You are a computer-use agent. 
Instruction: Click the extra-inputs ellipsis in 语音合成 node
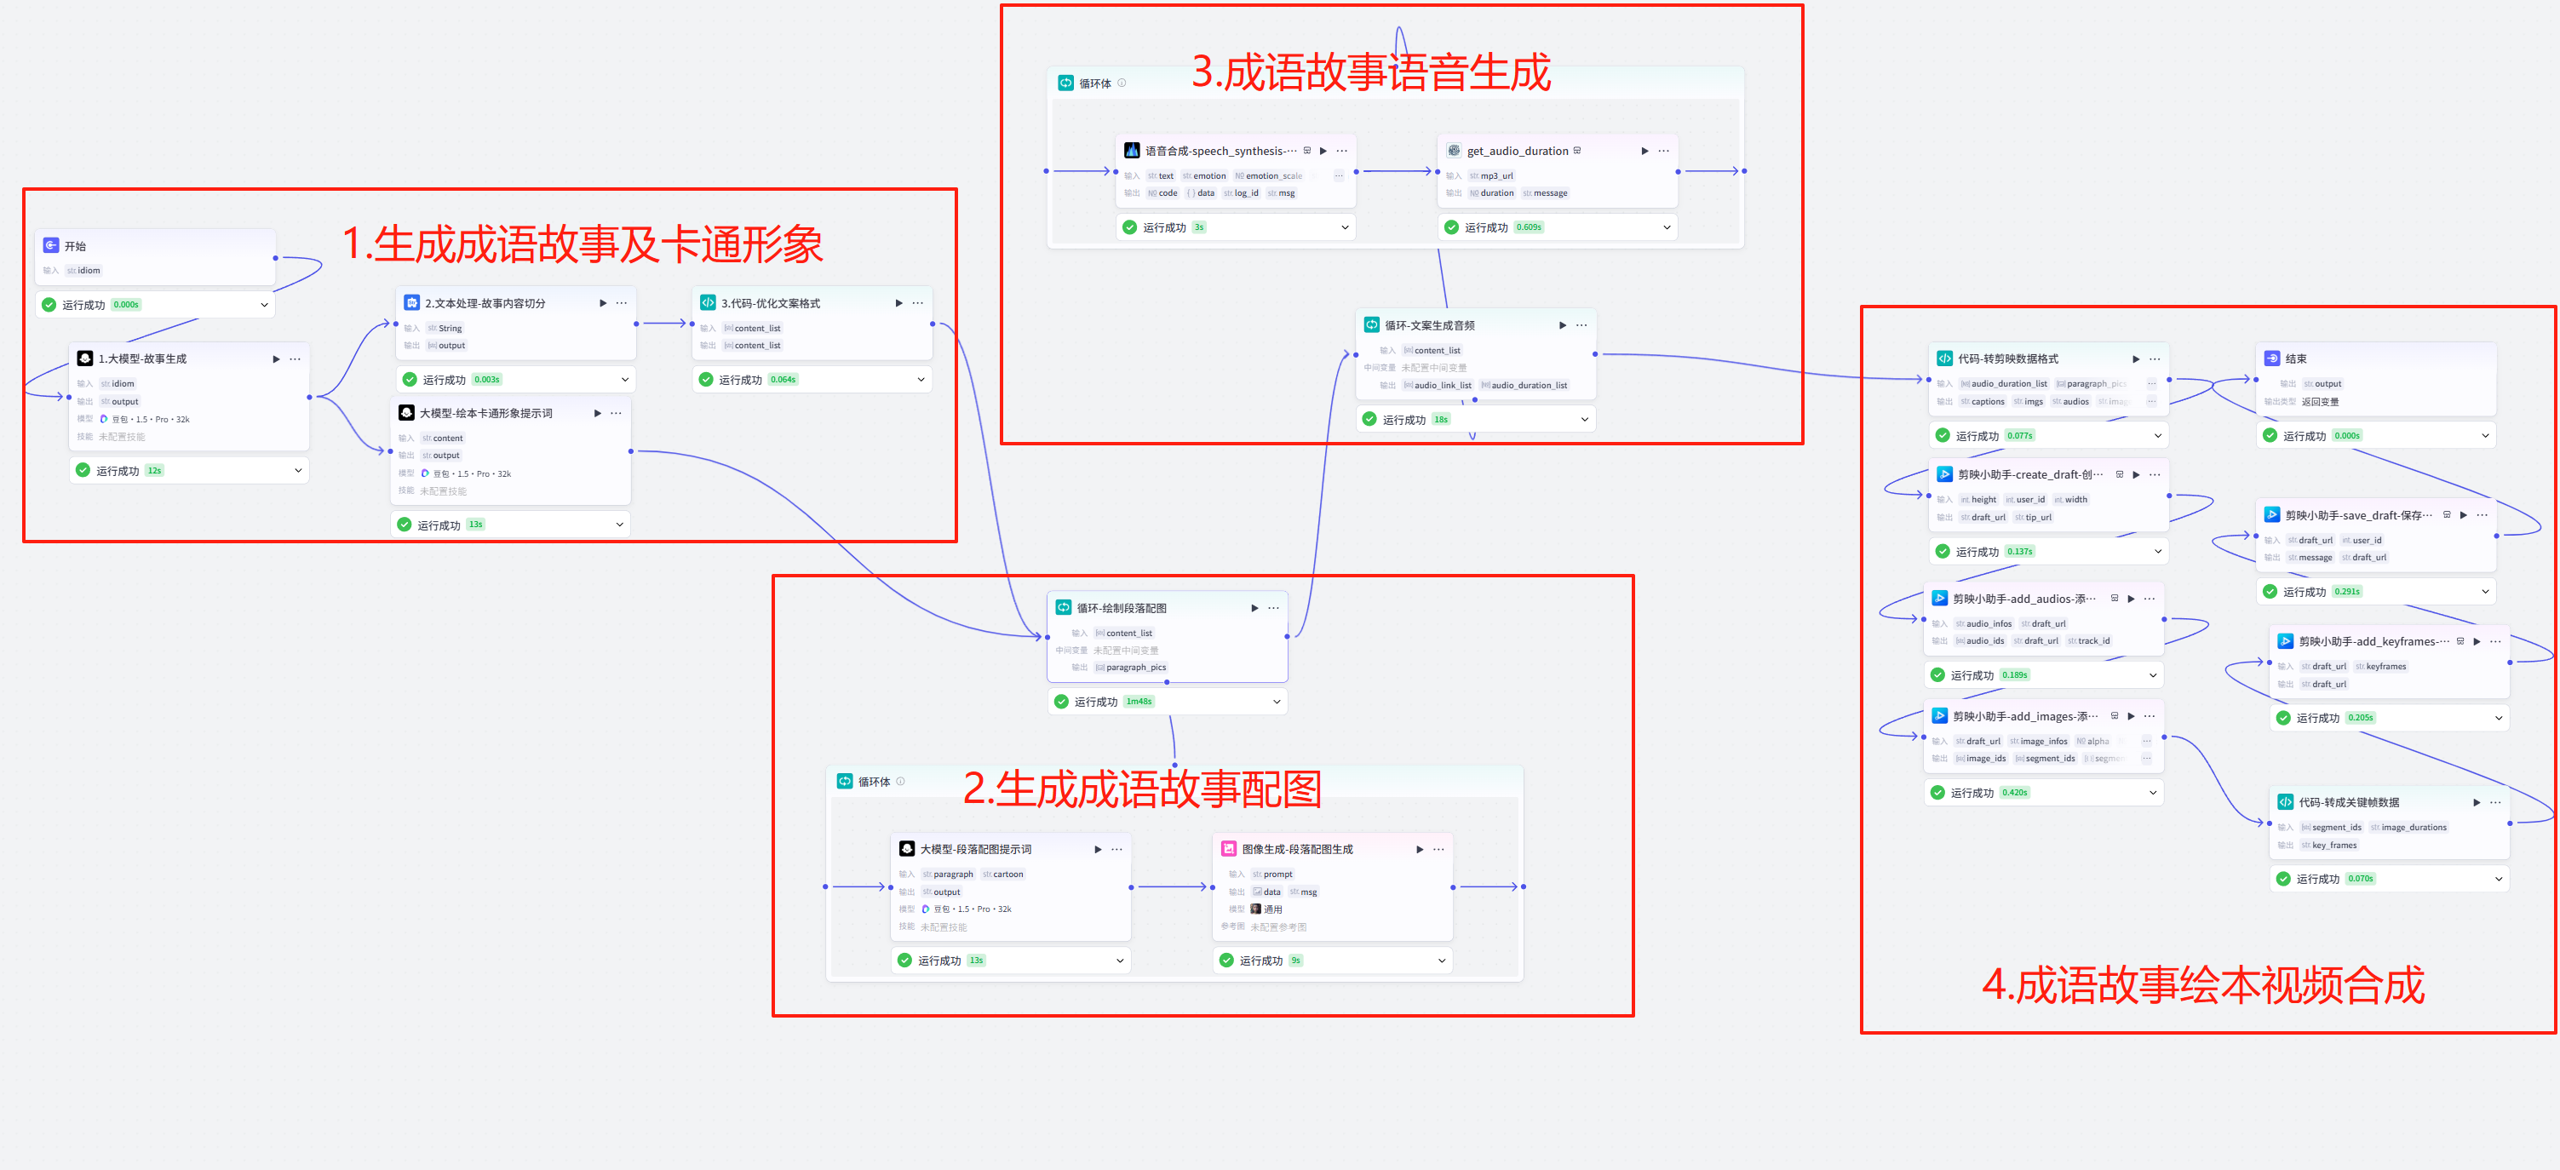tap(1339, 176)
